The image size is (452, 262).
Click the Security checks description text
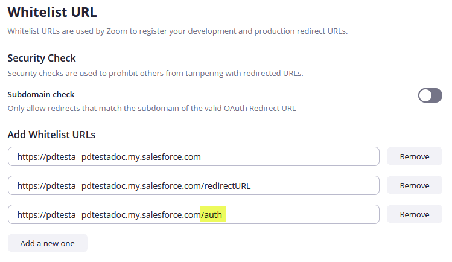point(155,73)
